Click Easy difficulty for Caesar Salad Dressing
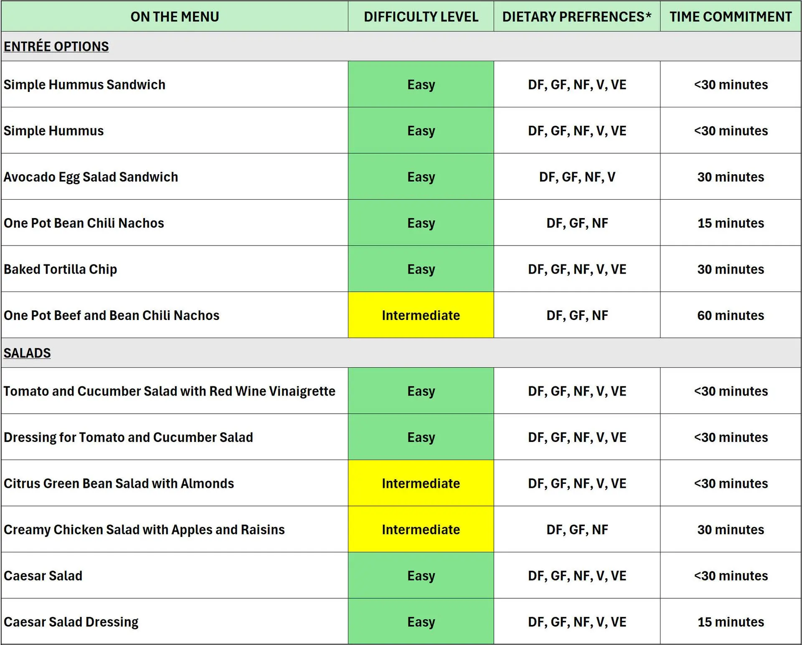 421,622
